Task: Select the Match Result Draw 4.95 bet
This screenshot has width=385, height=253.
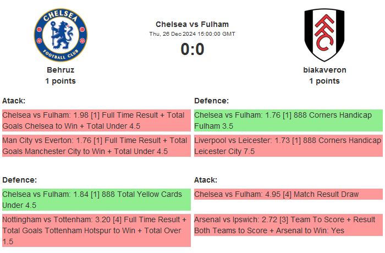Action: (288, 194)
